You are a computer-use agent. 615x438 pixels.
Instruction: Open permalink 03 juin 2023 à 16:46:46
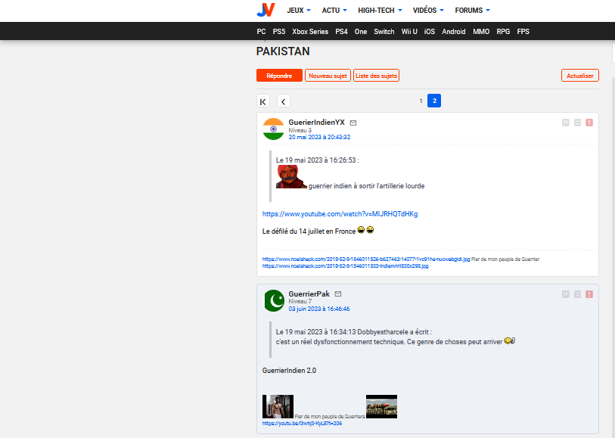319,309
